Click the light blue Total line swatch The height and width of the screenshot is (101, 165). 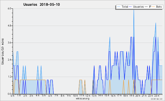coord(119,7)
